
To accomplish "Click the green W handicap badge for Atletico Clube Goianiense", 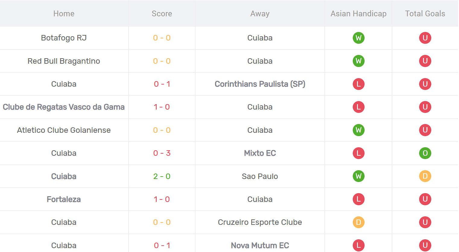I will pos(359,130).
